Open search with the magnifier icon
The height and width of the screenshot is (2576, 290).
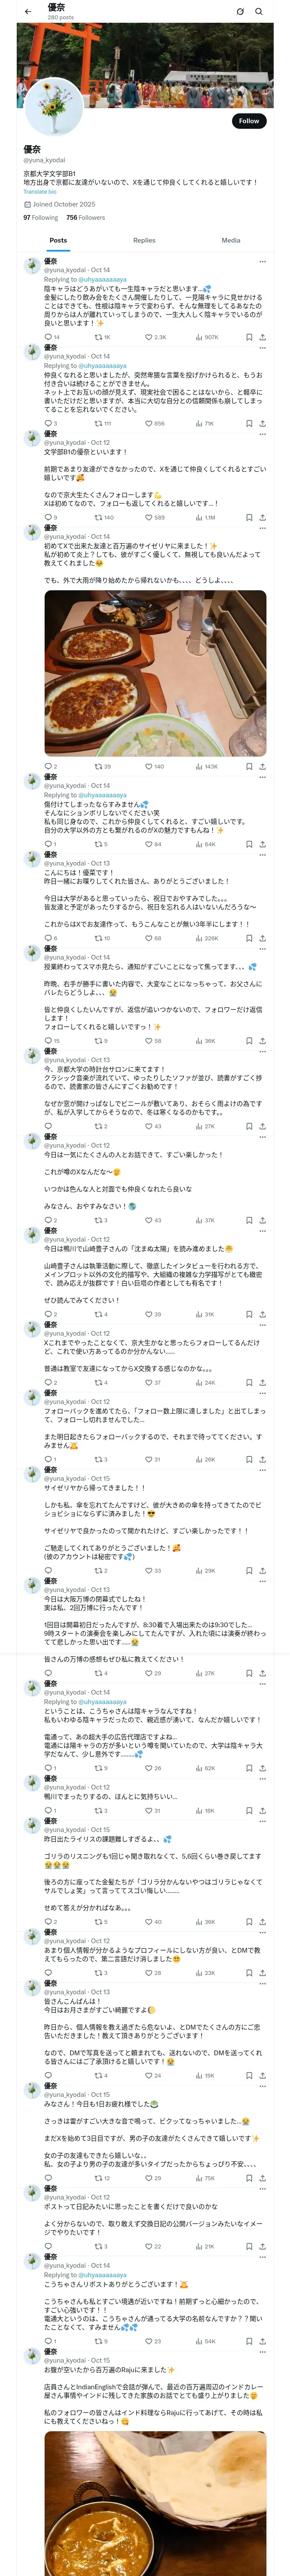259,12
